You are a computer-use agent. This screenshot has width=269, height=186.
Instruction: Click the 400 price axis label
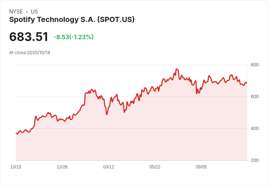pyautogui.click(x=255, y=129)
